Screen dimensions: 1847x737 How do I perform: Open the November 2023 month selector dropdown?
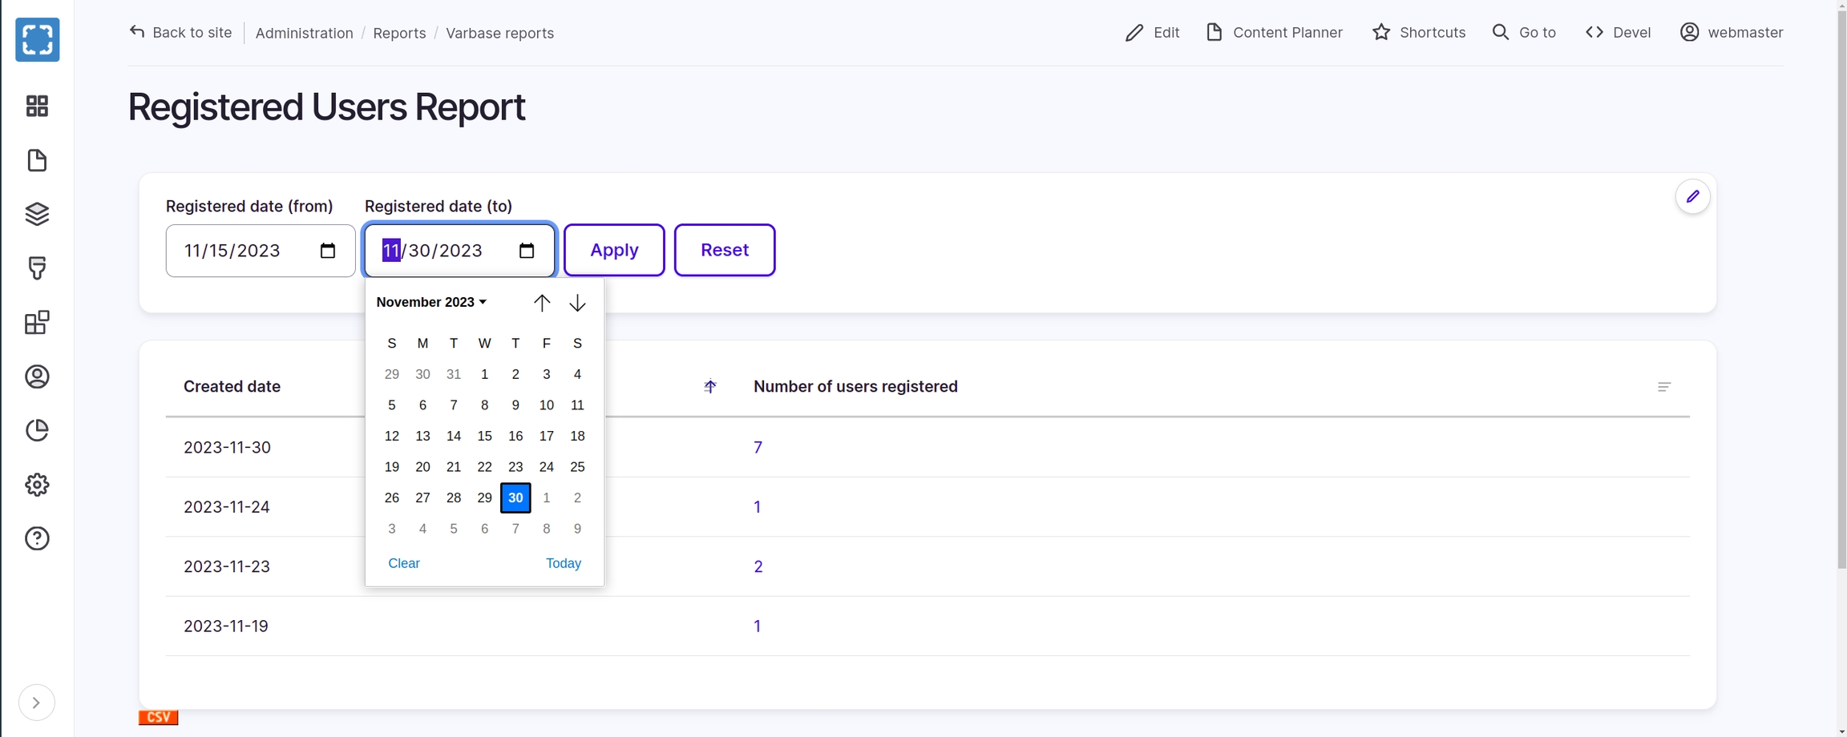(x=431, y=302)
